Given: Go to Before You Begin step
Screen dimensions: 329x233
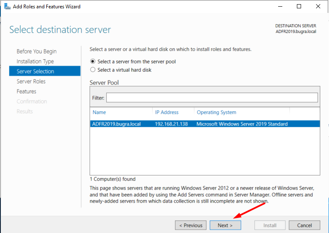Looking at the screenshot, I should (37, 51).
